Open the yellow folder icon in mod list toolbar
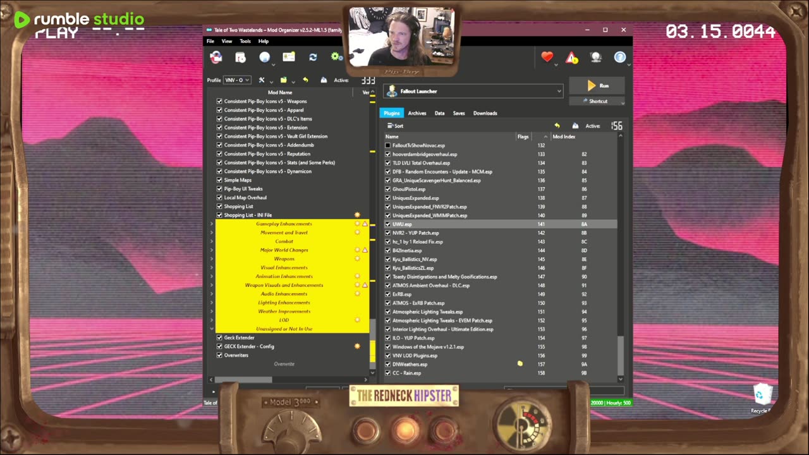This screenshot has width=809, height=455. [x=284, y=80]
